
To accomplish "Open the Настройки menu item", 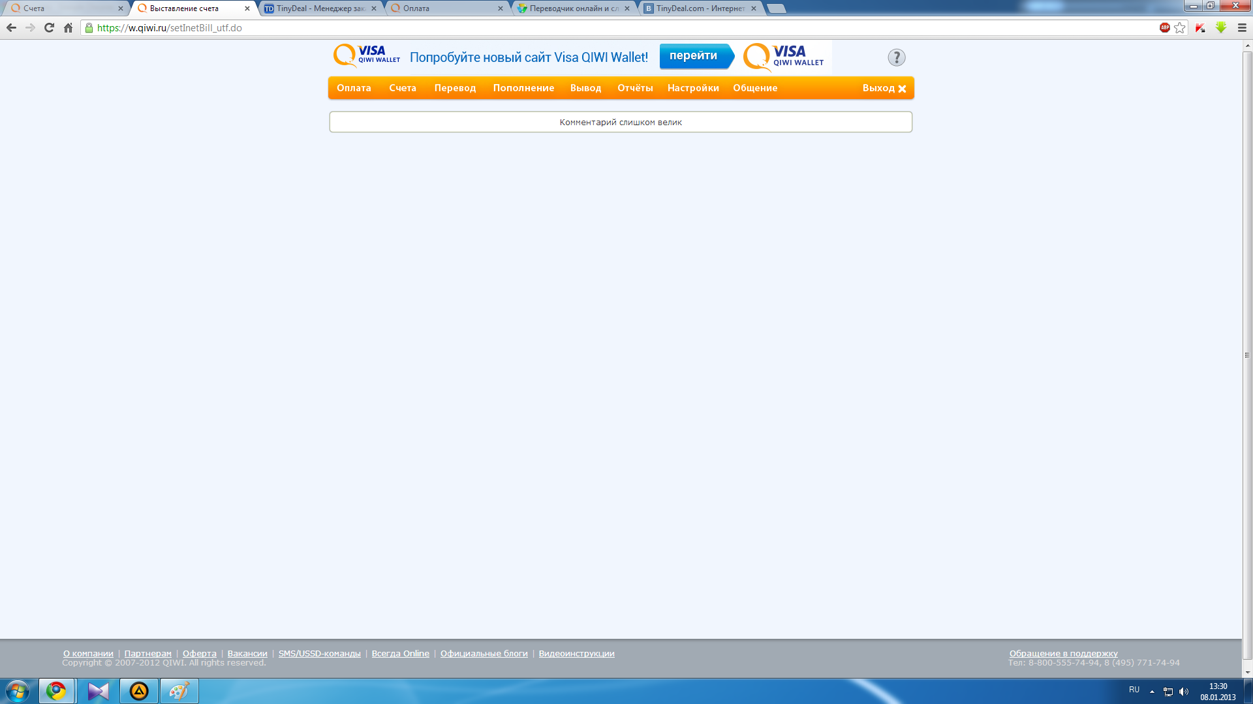I will tap(693, 88).
